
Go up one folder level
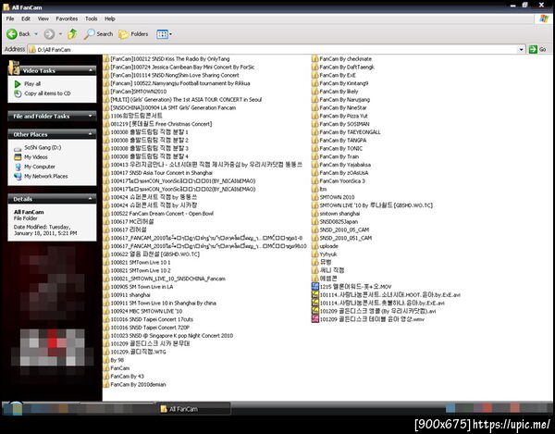(72, 34)
